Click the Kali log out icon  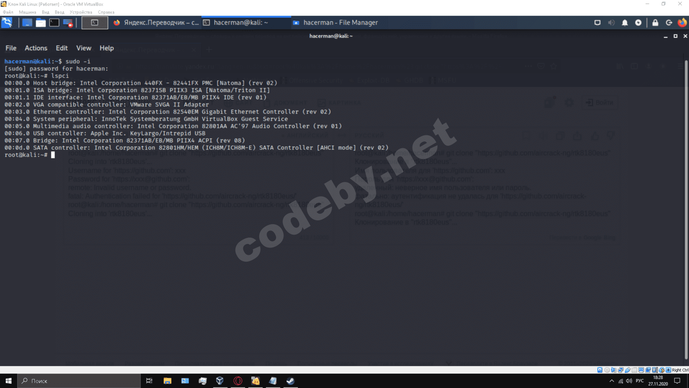click(x=669, y=22)
